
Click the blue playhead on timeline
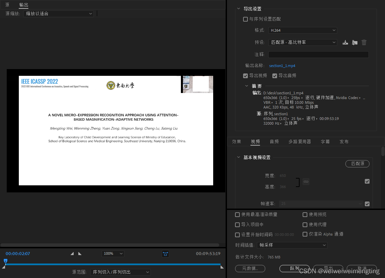pyautogui.click(x=5, y=261)
